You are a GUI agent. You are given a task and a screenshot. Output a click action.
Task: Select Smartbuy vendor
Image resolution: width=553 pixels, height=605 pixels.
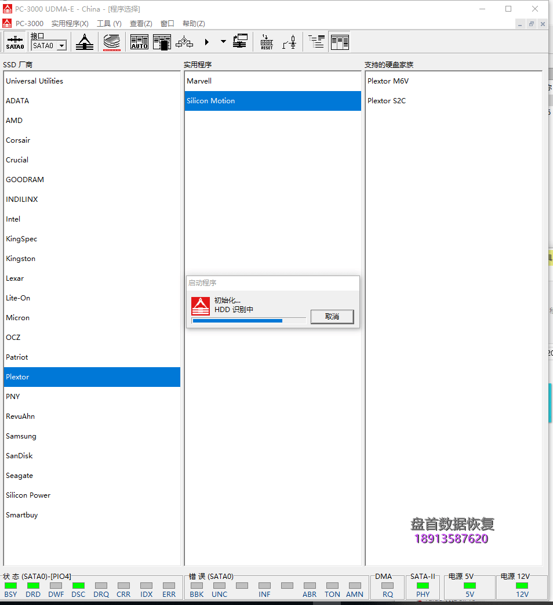tap(92, 515)
